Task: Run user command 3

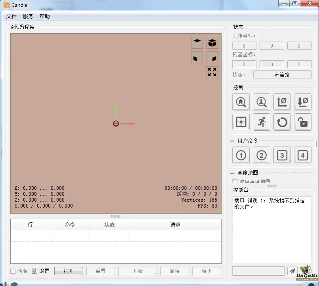Action: point(282,155)
